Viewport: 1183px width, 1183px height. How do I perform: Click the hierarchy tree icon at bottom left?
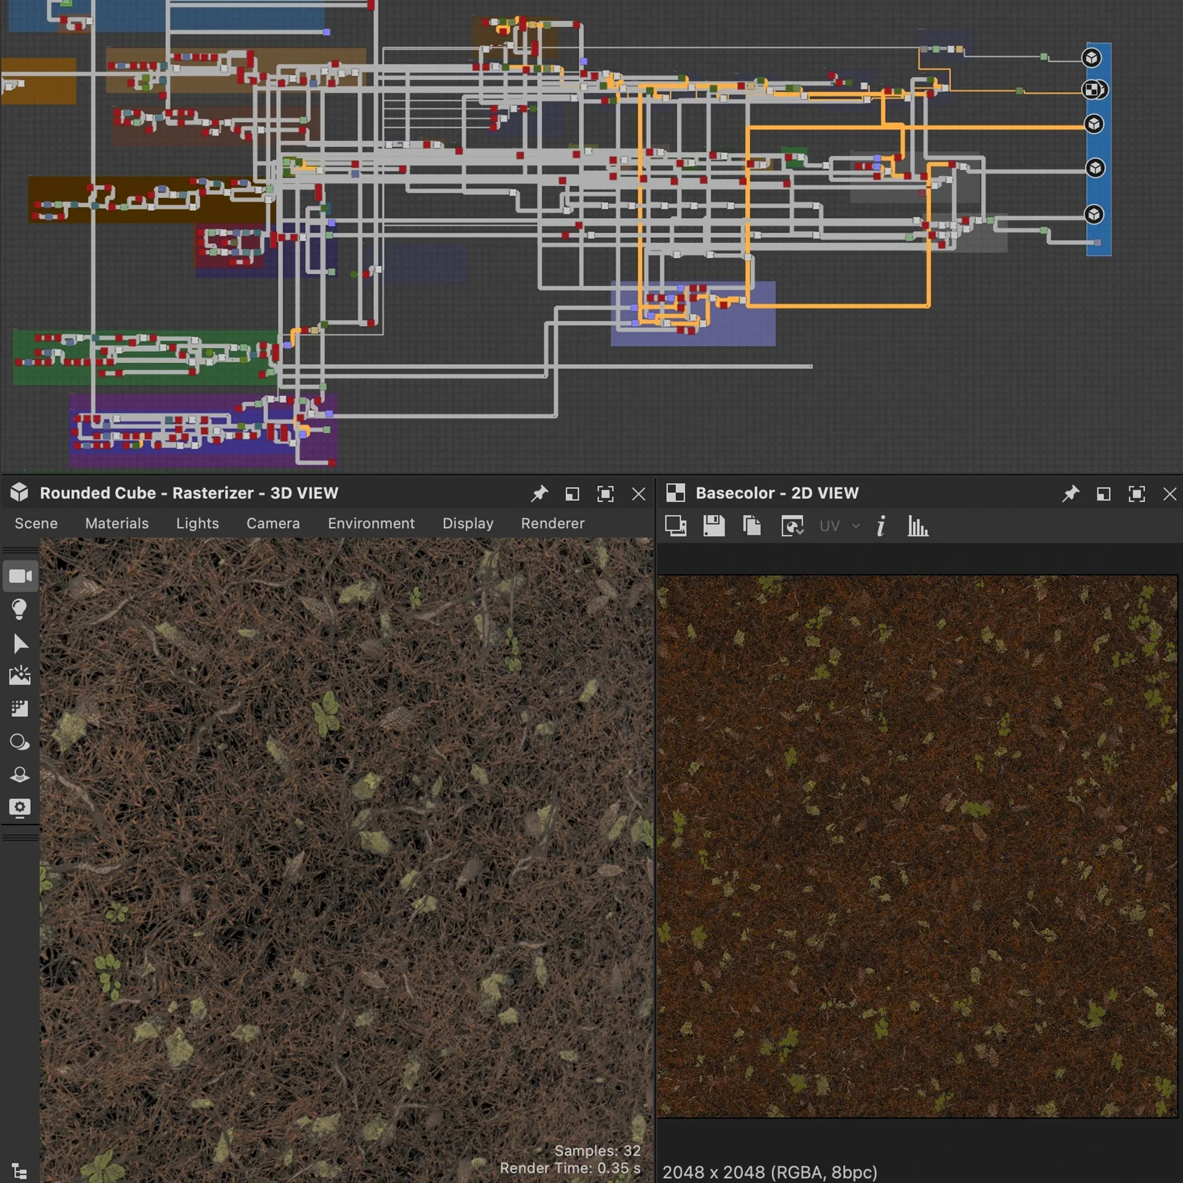click(x=19, y=1171)
